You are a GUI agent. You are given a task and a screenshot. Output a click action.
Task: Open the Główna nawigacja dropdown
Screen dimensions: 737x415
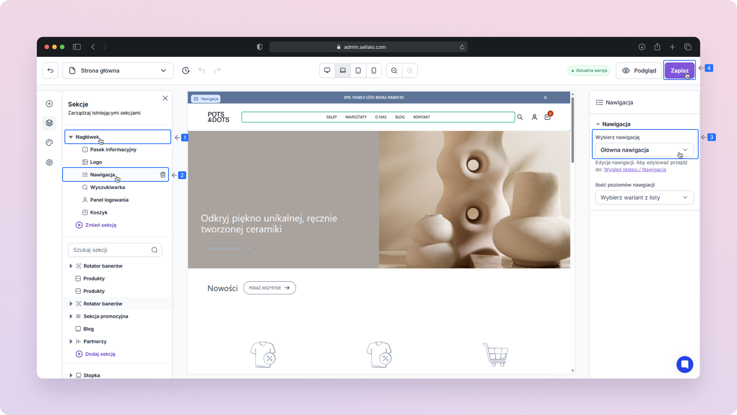[x=644, y=150]
